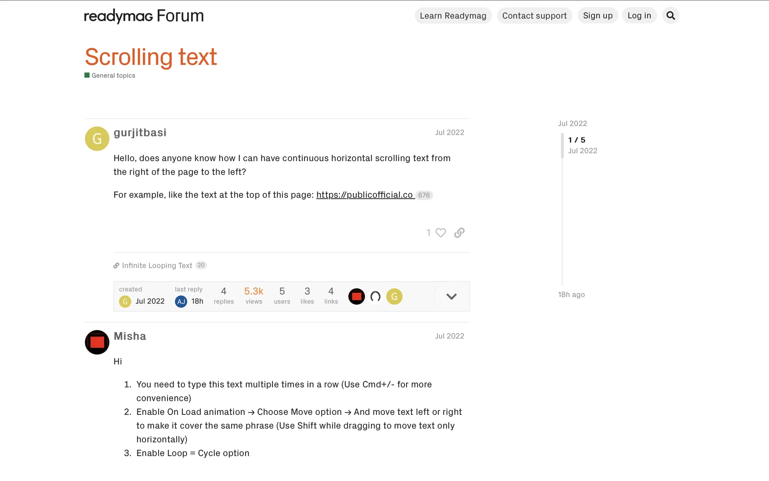This screenshot has width=769, height=481.
Task: Open the search magnifier icon
Action: [670, 16]
